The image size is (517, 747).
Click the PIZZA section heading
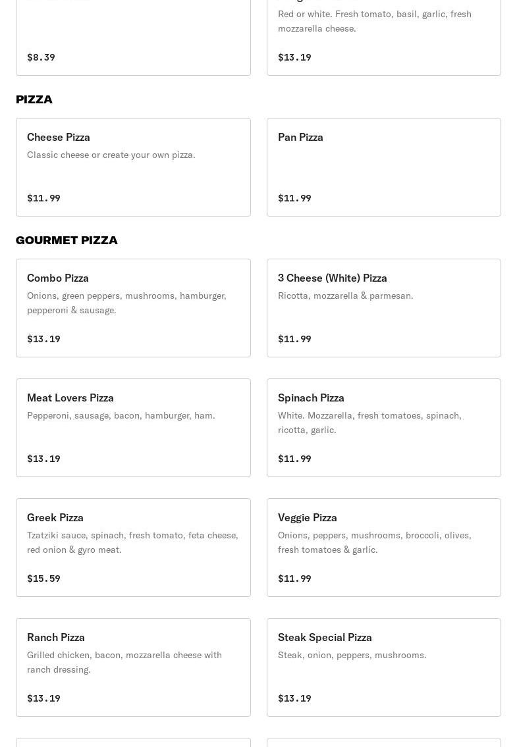tap(34, 99)
